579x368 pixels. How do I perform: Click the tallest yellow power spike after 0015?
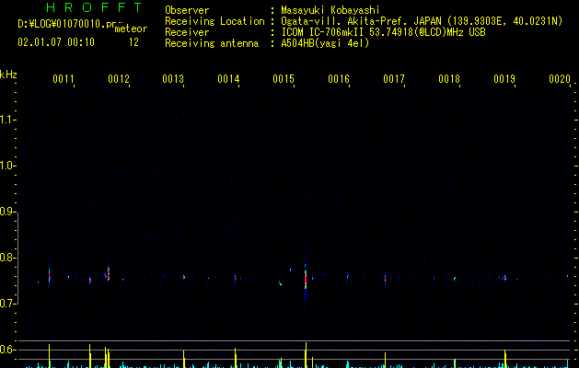(x=306, y=355)
